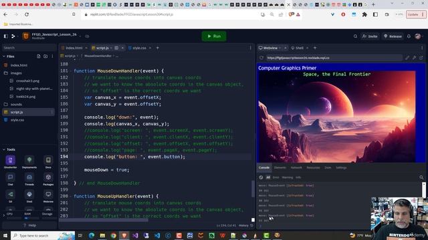Image resolution: width=428 pixels, height=240 pixels.
Task: Open Network devtools tab
Action: 296,167
